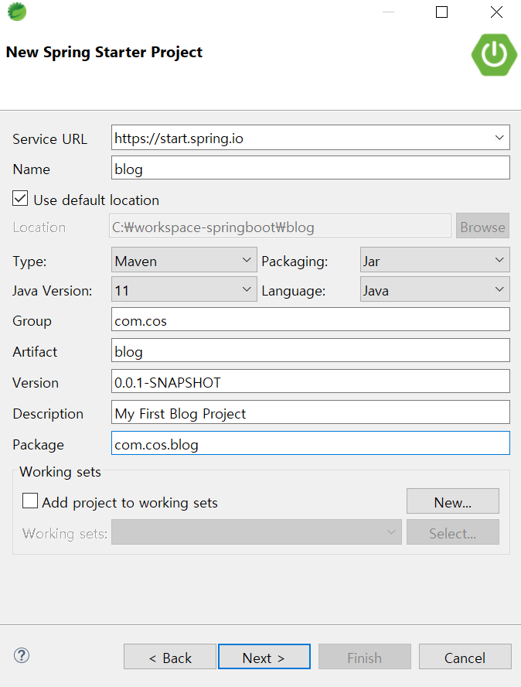Click the Version field with 0.0.1-SNAPSHOT
This screenshot has width=521, height=687.
tap(311, 381)
